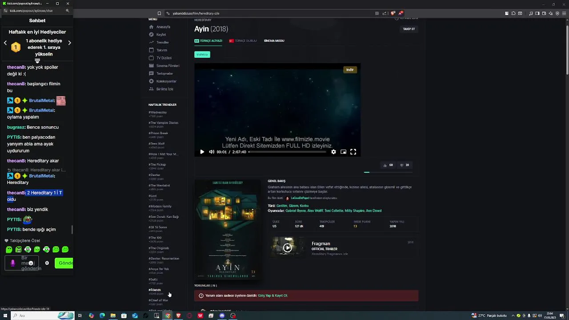The width and height of the screenshot is (569, 320).
Task: Open the #Suits trending link
Action: point(153,280)
